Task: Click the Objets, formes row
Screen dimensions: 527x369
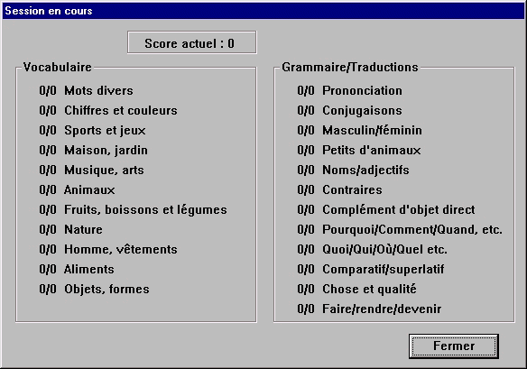Action: coord(94,289)
